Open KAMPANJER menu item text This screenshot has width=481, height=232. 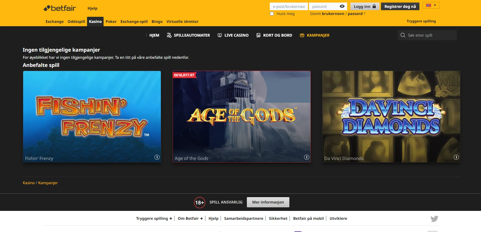(318, 35)
